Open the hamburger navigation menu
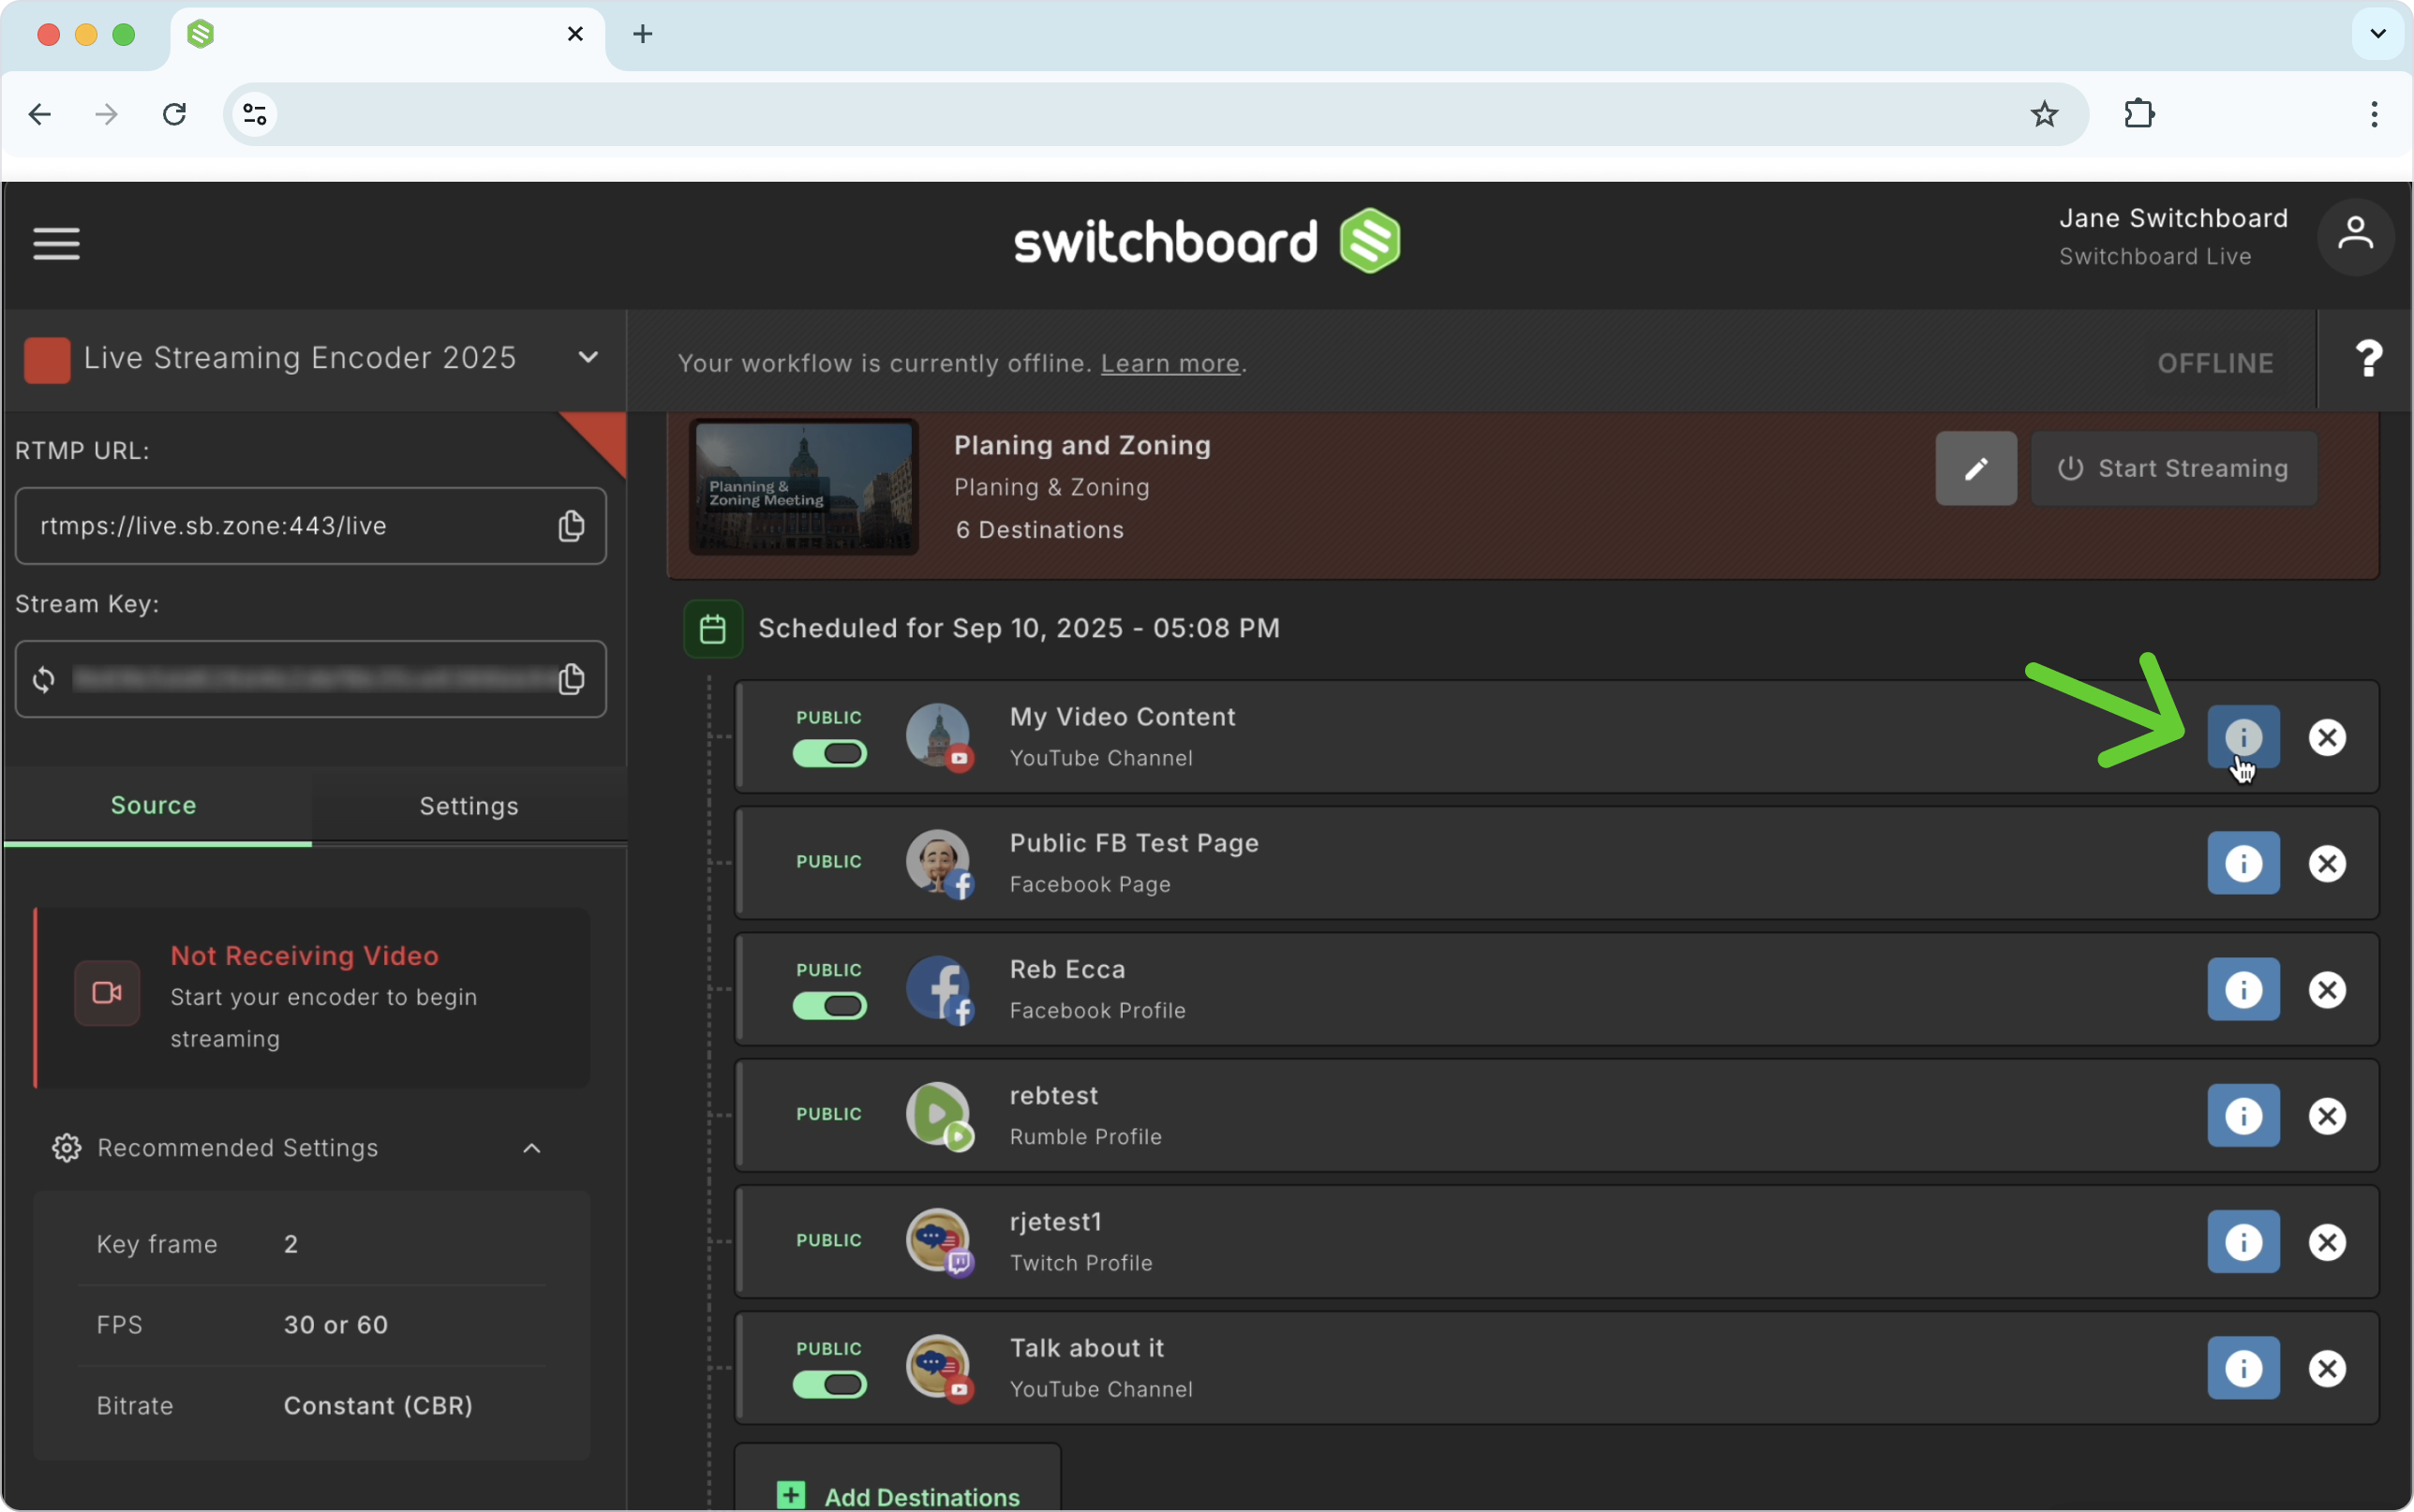This screenshot has height=1512, width=2414. click(x=56, y=243)
